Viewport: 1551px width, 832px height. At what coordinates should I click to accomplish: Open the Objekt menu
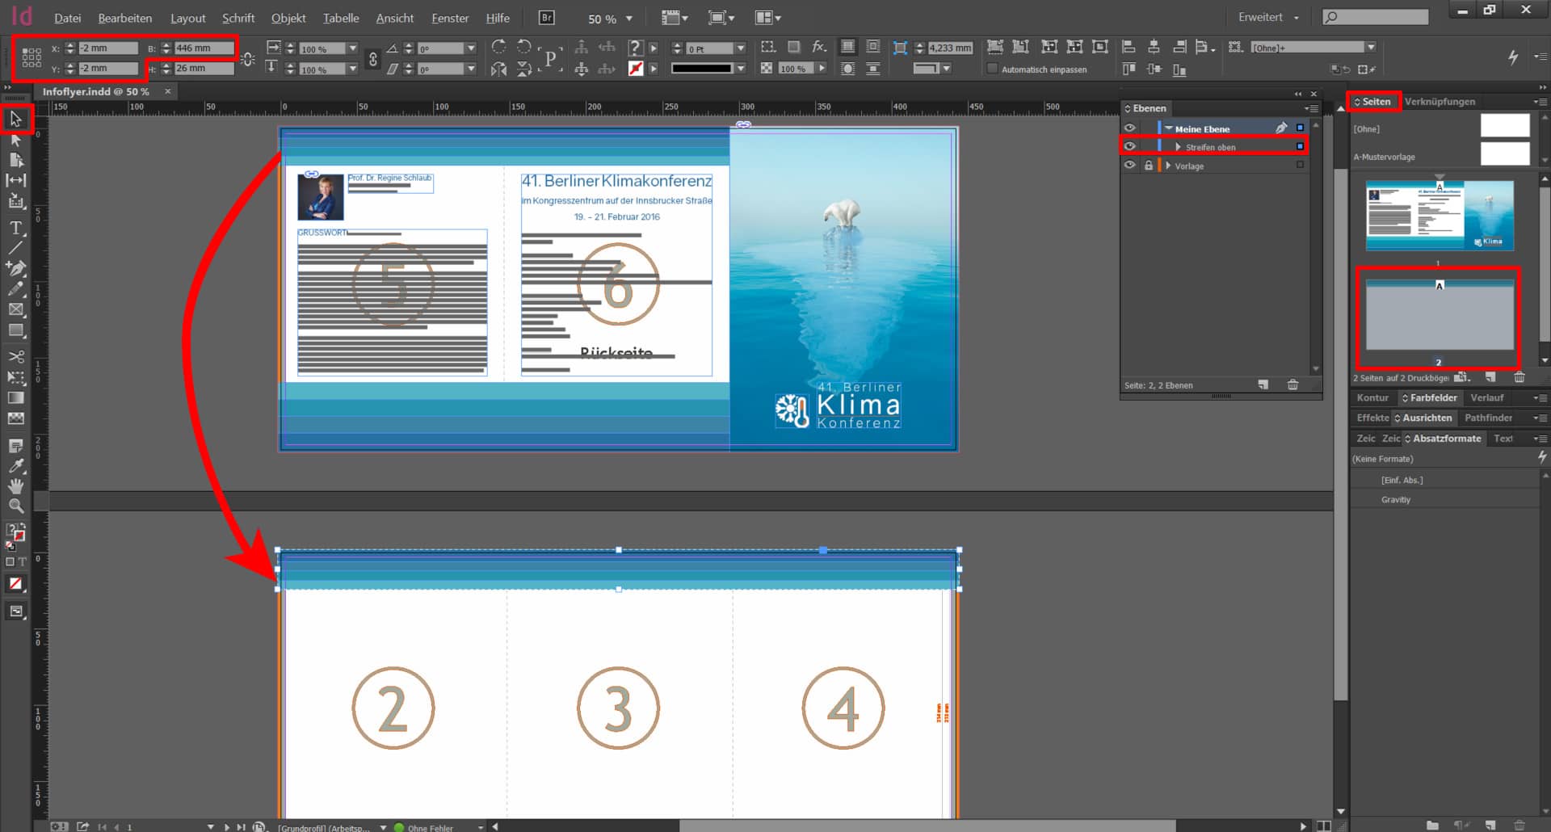(288, 18)
